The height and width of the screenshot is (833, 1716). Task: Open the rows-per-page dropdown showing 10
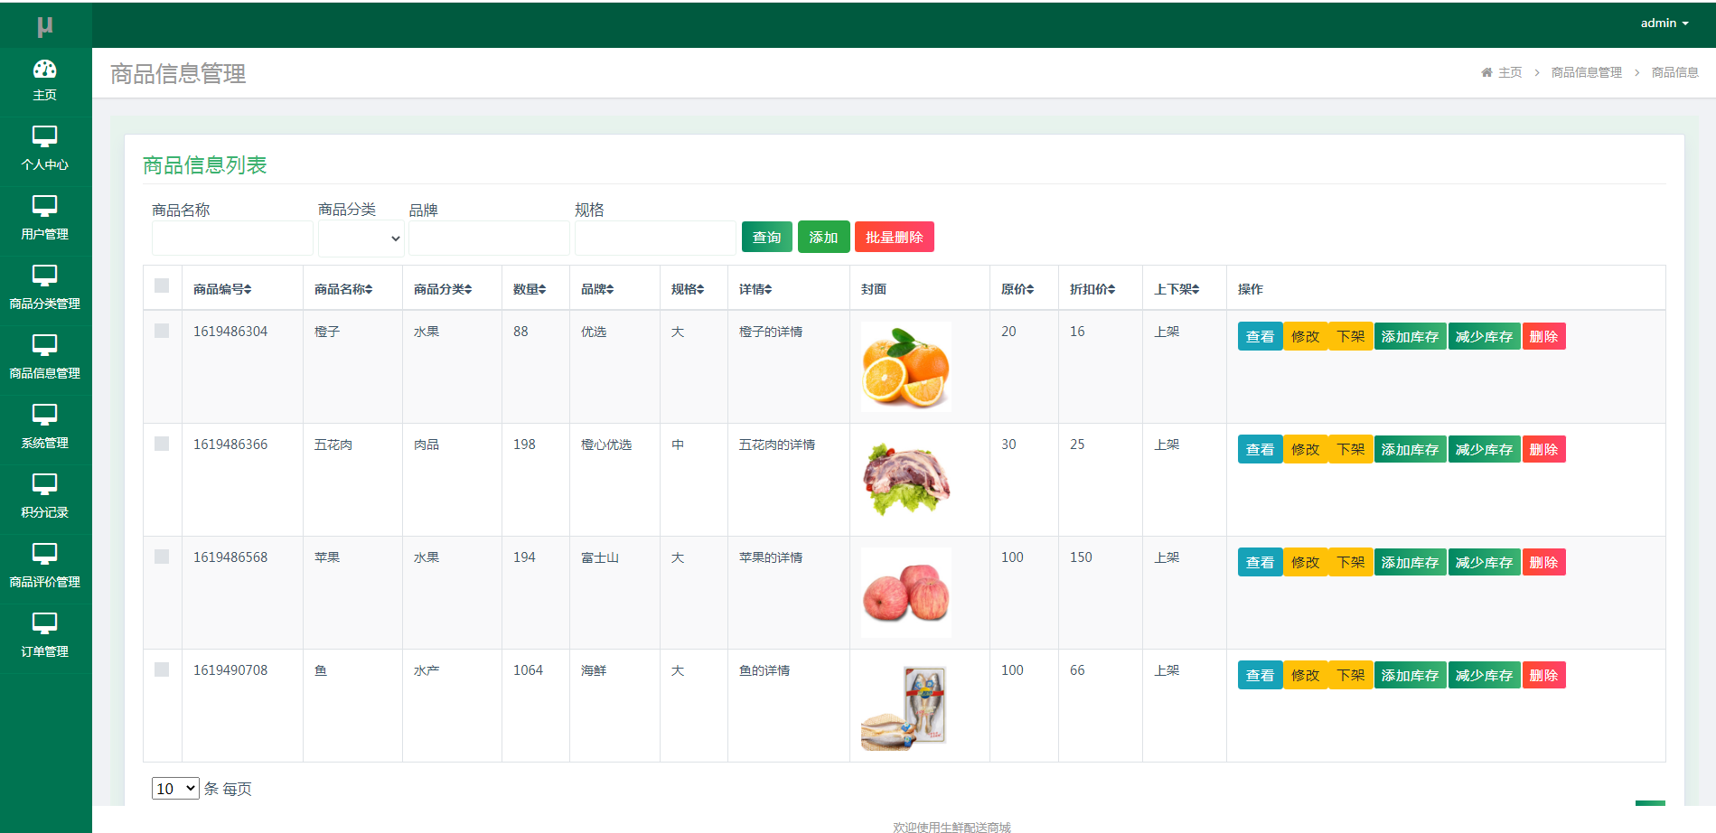tap(175, 789)
